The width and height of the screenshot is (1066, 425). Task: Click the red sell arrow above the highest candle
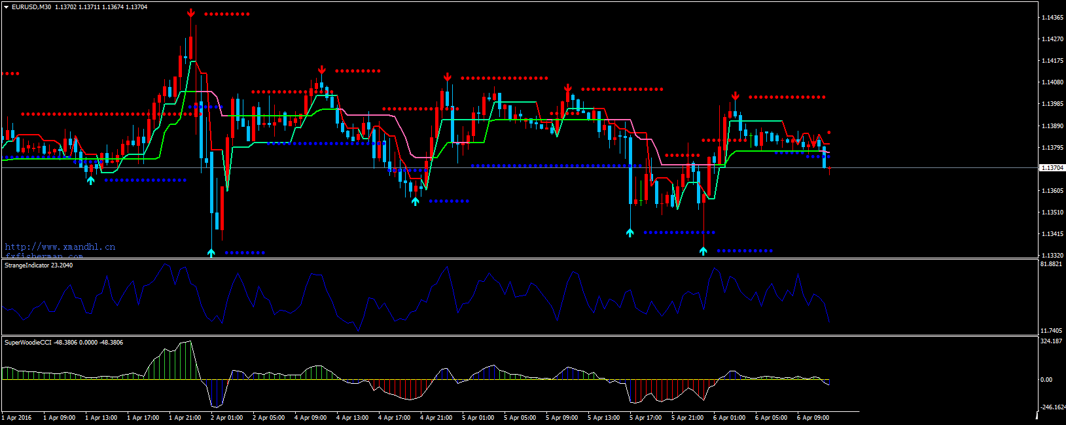(190, 13)
